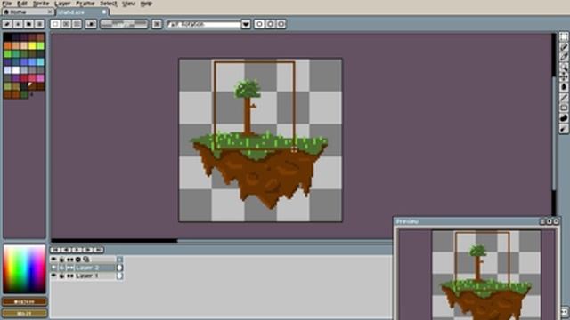This screenshot has height=320, width=570.
Task: Play the animation from timeline controls
Action: point(77,250)
